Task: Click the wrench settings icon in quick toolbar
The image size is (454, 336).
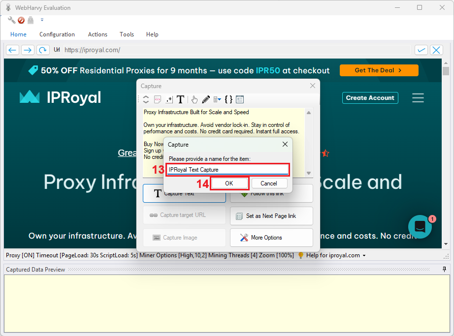Action: [x=11, y=20]
